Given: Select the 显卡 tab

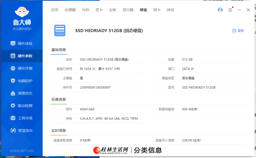Looking at the screenshot, I should coord(99,10).
